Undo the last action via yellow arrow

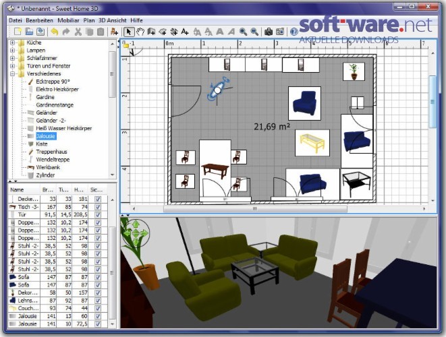click(x=55, y=32)
